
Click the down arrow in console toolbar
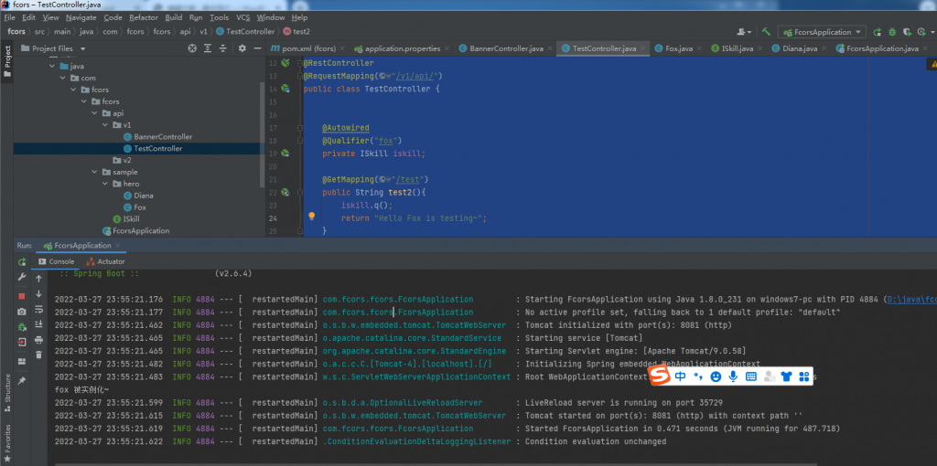(x=38, y=293)
